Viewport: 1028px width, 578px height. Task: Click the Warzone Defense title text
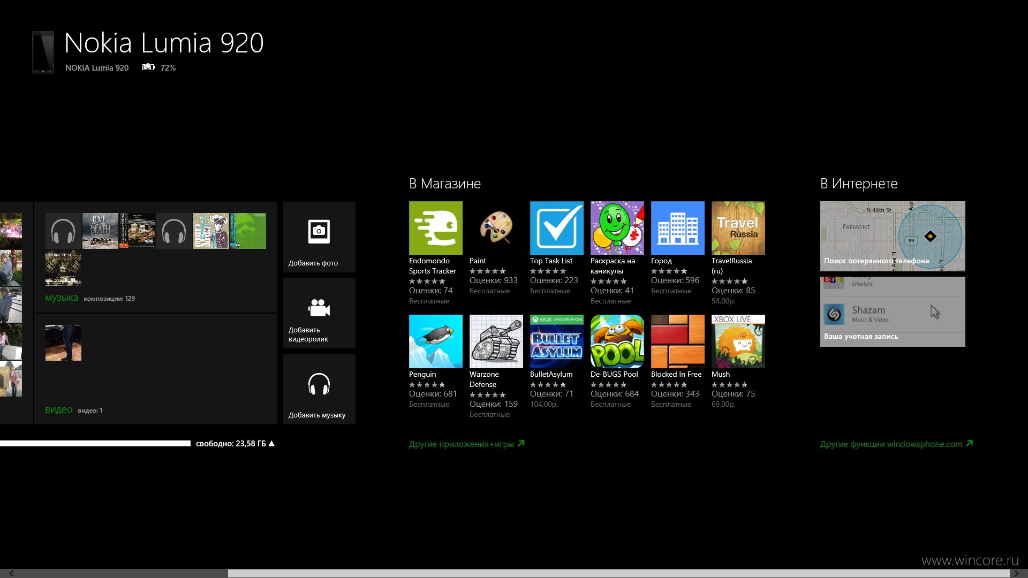484,379
